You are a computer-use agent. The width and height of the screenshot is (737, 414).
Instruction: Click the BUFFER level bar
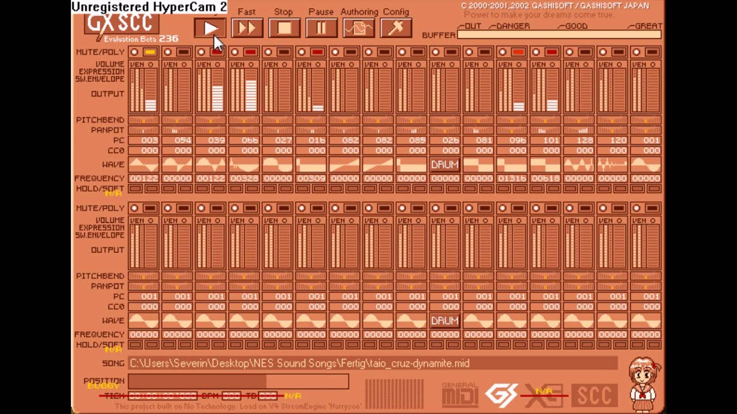[559, 35]
